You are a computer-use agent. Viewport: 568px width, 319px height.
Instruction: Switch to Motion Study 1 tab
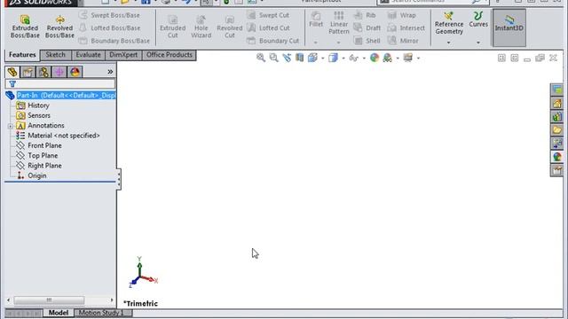click(x=103, y=313)
